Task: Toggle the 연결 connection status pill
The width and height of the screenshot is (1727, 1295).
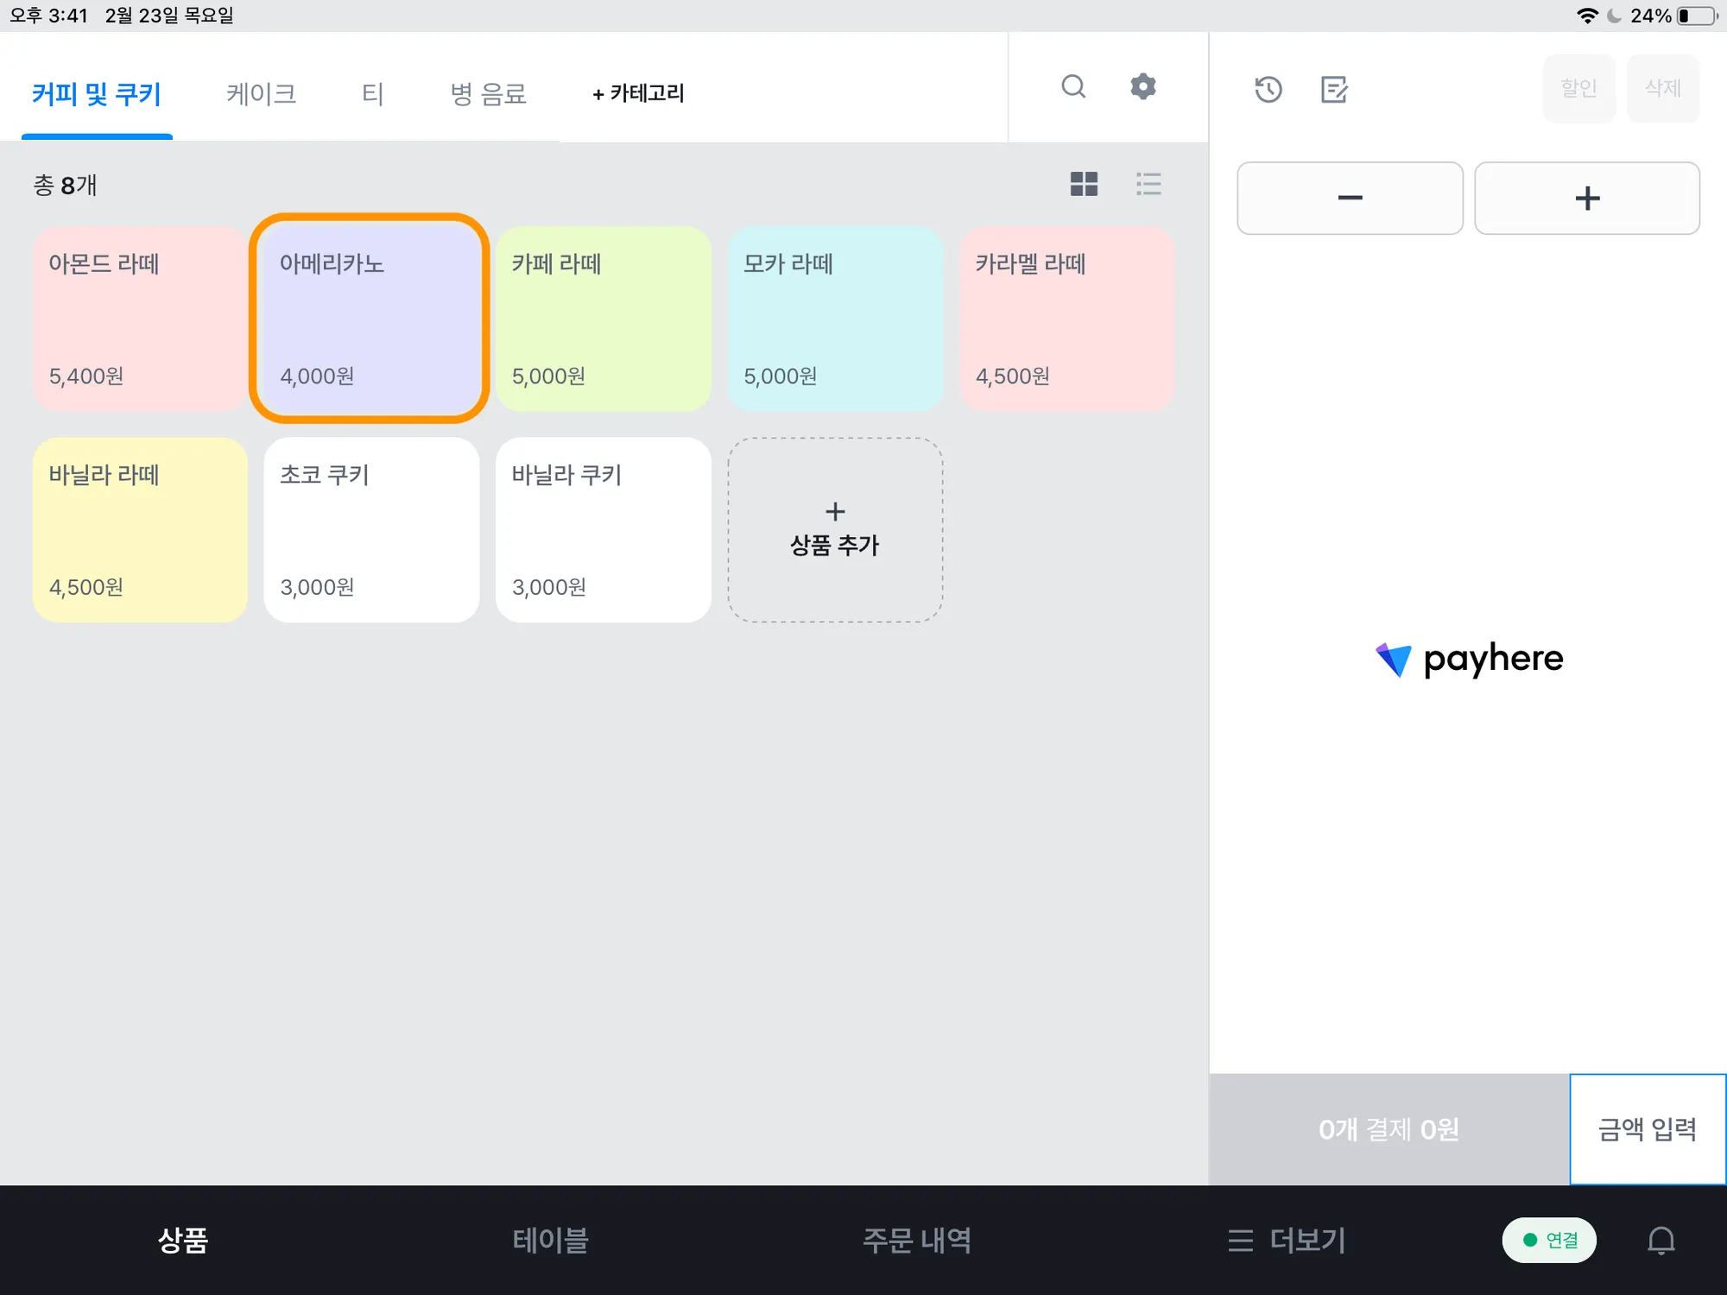Action: (1549, 1241)
